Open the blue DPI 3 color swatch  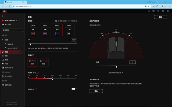click(x=57, y=33)
